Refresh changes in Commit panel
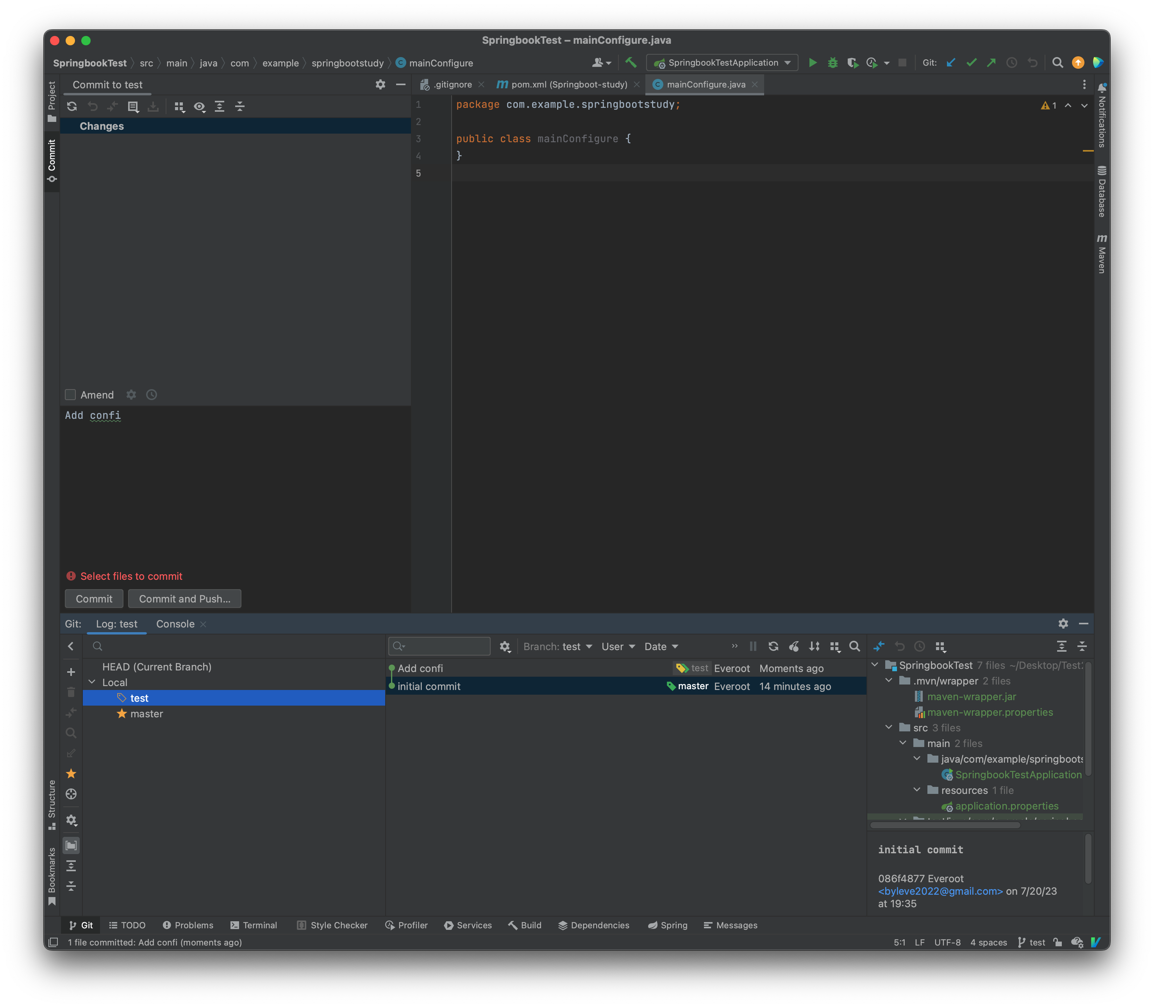 [72, 106]
